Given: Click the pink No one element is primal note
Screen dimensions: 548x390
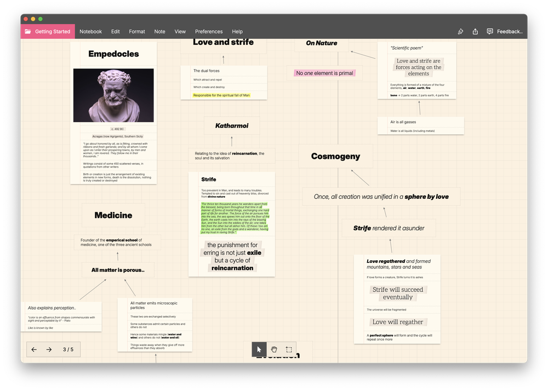Looking at the screenshot, I should [324, 73].
